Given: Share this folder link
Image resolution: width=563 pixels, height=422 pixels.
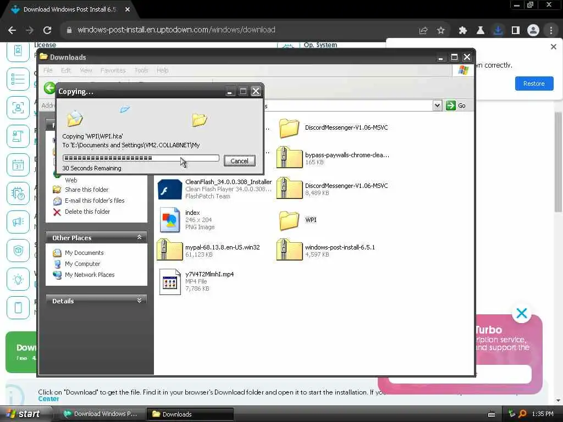Looking at the screenshot, I should (86, 190).
